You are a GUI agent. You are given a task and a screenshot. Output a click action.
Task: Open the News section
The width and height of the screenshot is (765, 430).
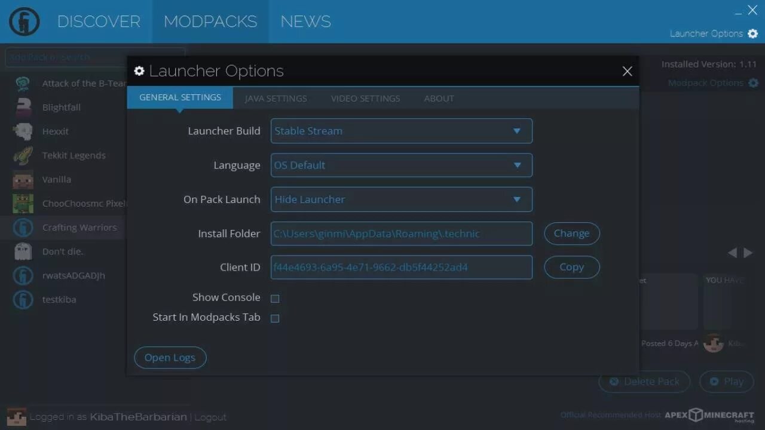coord(305,21)
